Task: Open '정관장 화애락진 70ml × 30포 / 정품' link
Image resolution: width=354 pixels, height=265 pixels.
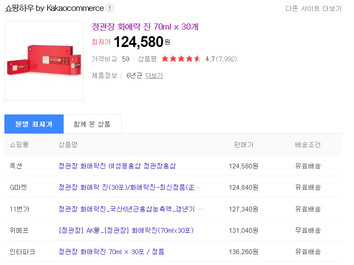Action: coord(111,252)
